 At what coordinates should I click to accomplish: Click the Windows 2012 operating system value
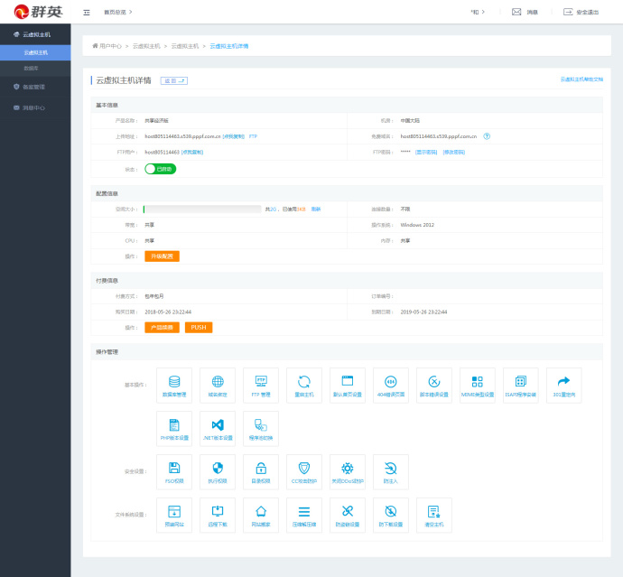click(417, 225)
